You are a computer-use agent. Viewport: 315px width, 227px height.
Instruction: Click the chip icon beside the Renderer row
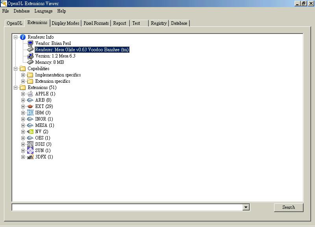point(30,50)
